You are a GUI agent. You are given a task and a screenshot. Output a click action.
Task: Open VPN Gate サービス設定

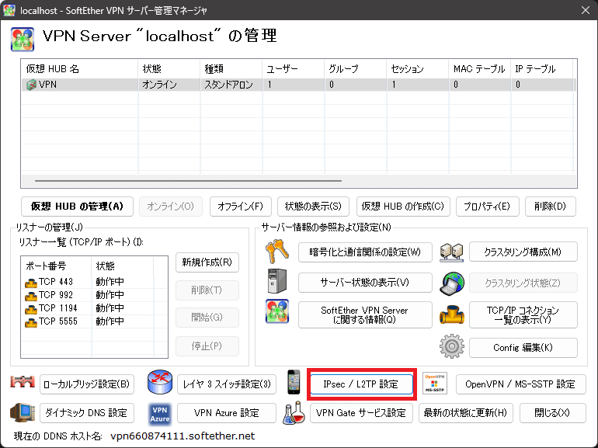361,413
